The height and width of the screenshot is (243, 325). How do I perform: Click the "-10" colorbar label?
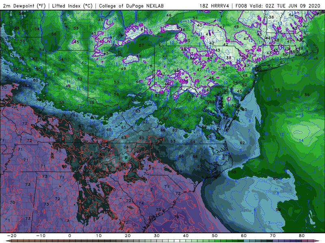(41, 236)
